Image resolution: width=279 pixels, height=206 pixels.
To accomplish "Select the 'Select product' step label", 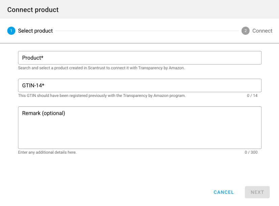I will [35, 31].
